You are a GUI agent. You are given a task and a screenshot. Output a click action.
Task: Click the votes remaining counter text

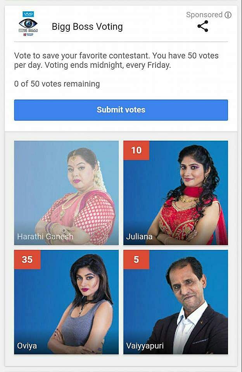[57, 84]
